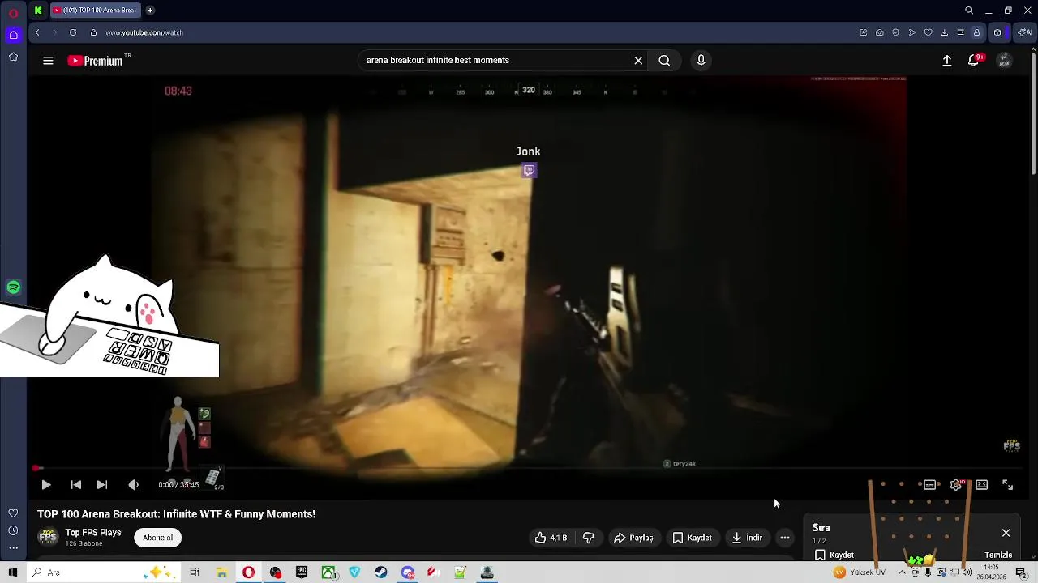Screen dimensions: 1038x583
Task: Open Epic Games Launcher from taskbar
Action: [302, 572]
